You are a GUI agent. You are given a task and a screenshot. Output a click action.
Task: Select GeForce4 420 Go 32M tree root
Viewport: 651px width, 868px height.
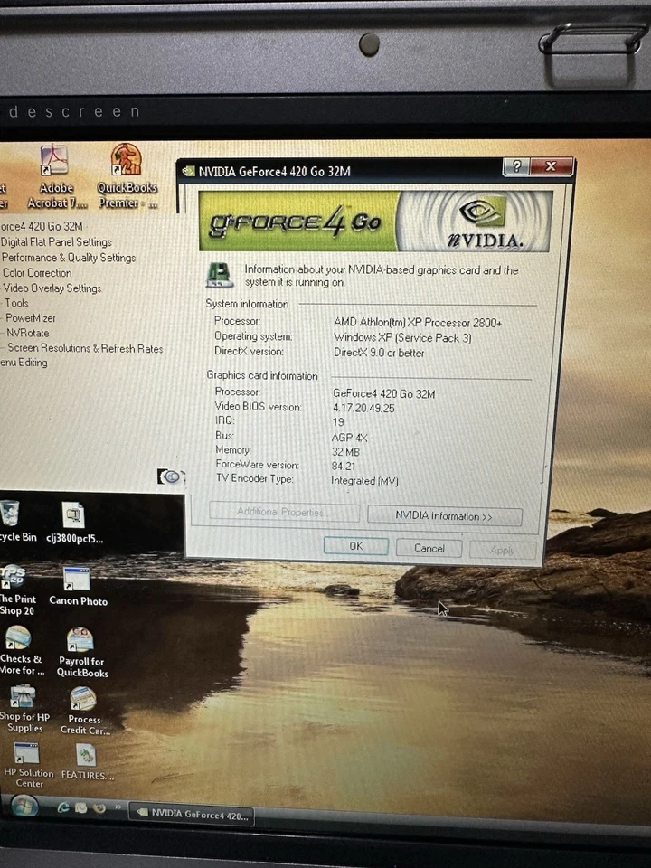pyautogui.click(x=42, y=226)
